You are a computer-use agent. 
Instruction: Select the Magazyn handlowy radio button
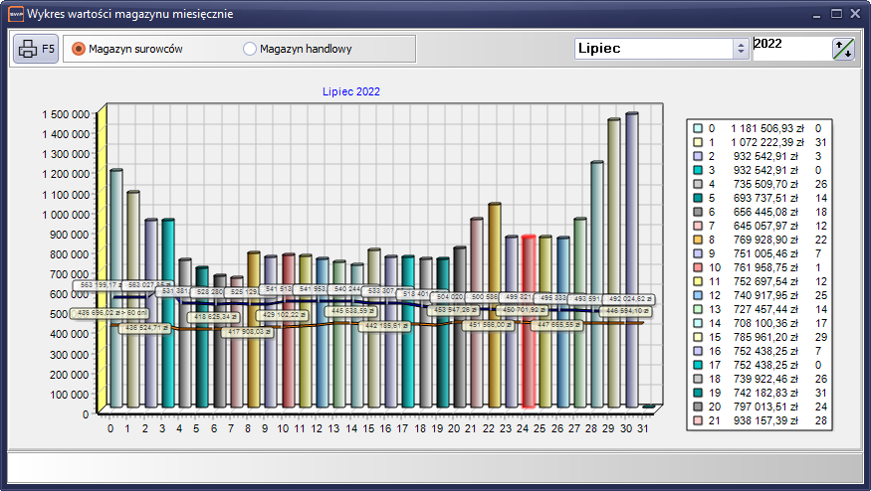coord(250,49)
